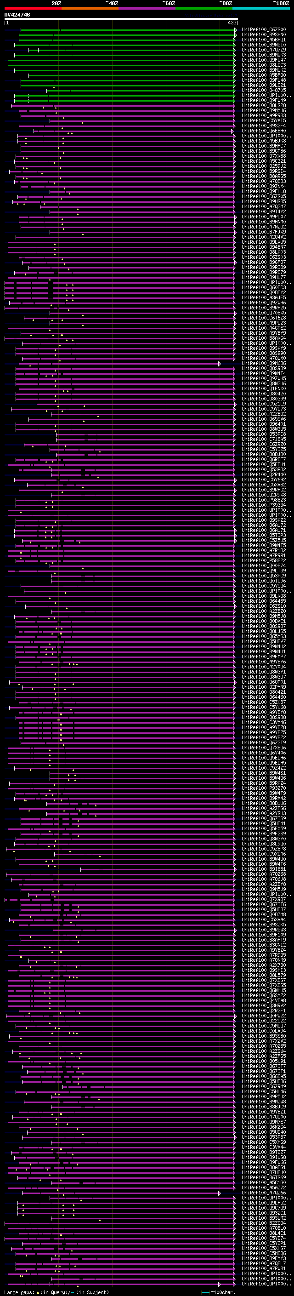Open hit UniRef100_C6ZS00
This screenshot has width=294, height=1296.
pos(264,30)
